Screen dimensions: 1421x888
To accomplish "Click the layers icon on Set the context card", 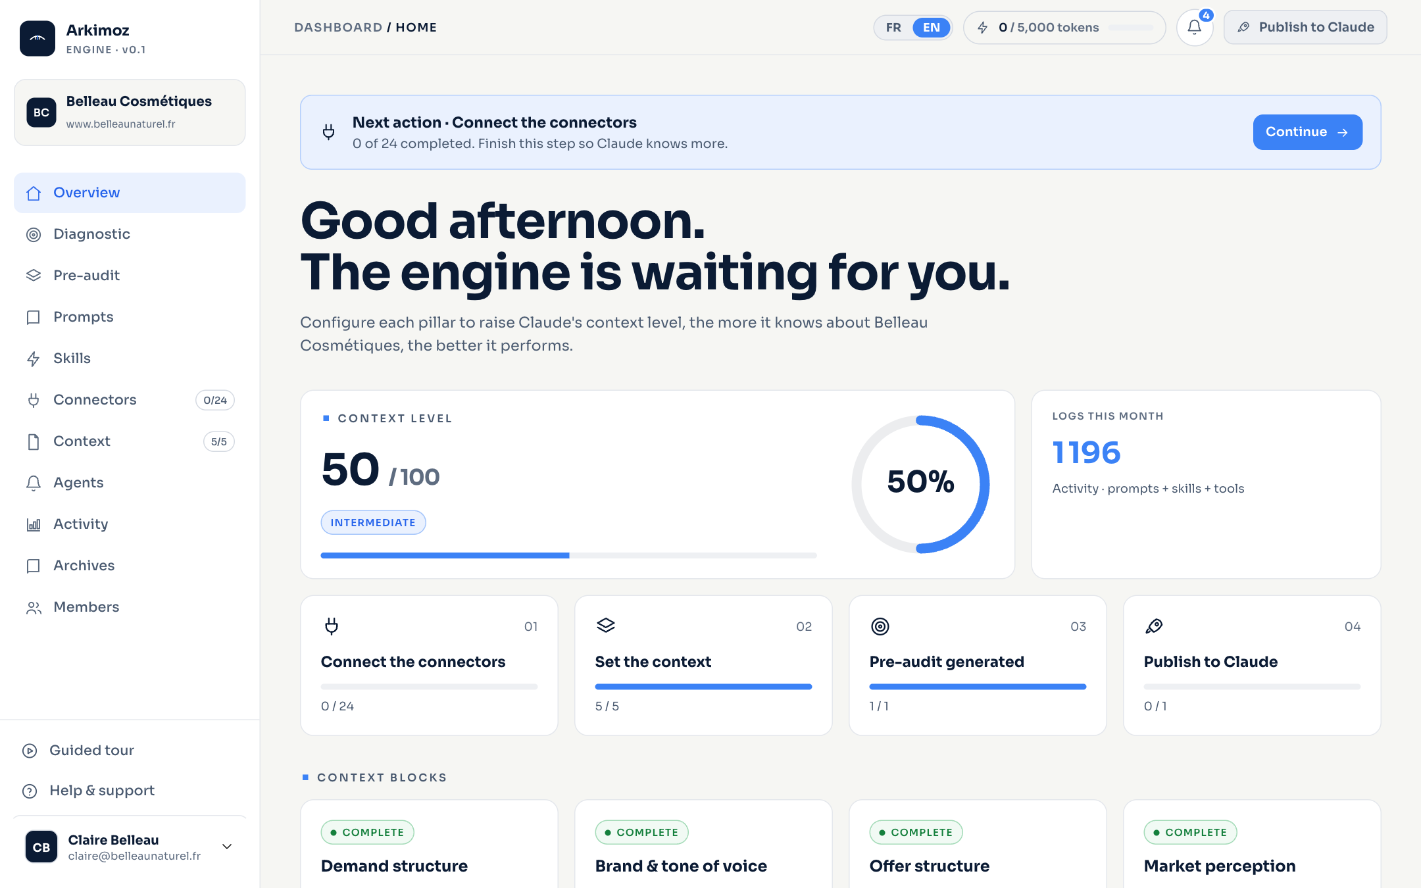I will 606,626.
